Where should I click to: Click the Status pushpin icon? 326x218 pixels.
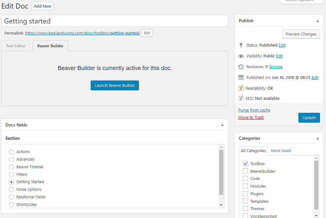(x=241, y=45)
